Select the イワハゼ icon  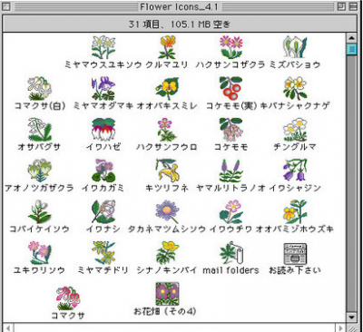[103, 130]
